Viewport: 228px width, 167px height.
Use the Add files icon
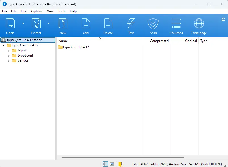[x=86, y=26]
